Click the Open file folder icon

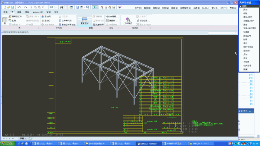9,7
